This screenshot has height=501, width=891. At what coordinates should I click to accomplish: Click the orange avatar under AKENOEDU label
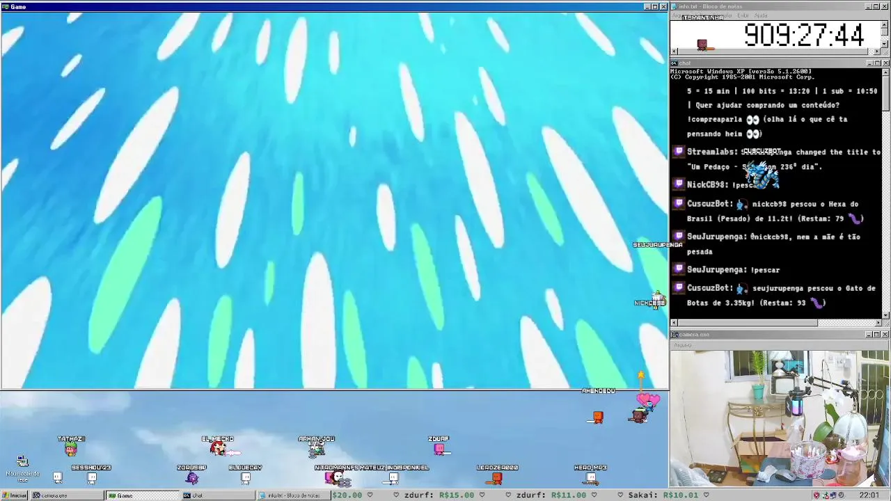coord(598,417)
